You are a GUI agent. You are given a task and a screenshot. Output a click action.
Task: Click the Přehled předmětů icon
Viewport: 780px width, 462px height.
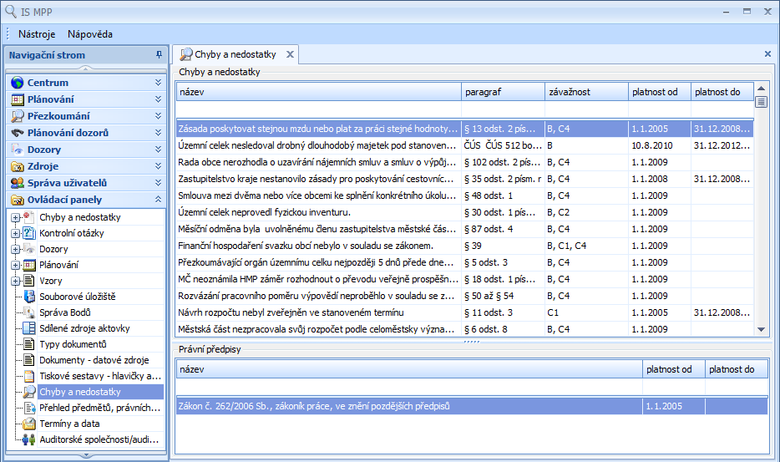pyautogui.click(x=29, y=408)
